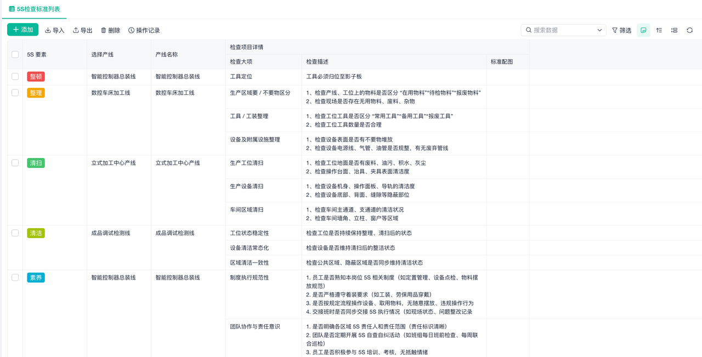The width and height of the screenshot is (702, 357).
Task: Open the search field dropdown arrow
Action: click(599, 30)
